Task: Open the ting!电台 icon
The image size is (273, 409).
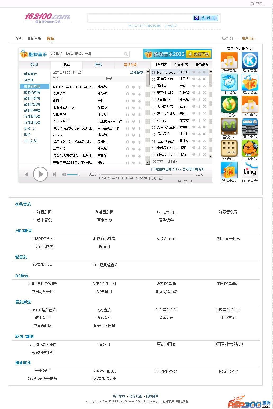Action: point(250,170)
